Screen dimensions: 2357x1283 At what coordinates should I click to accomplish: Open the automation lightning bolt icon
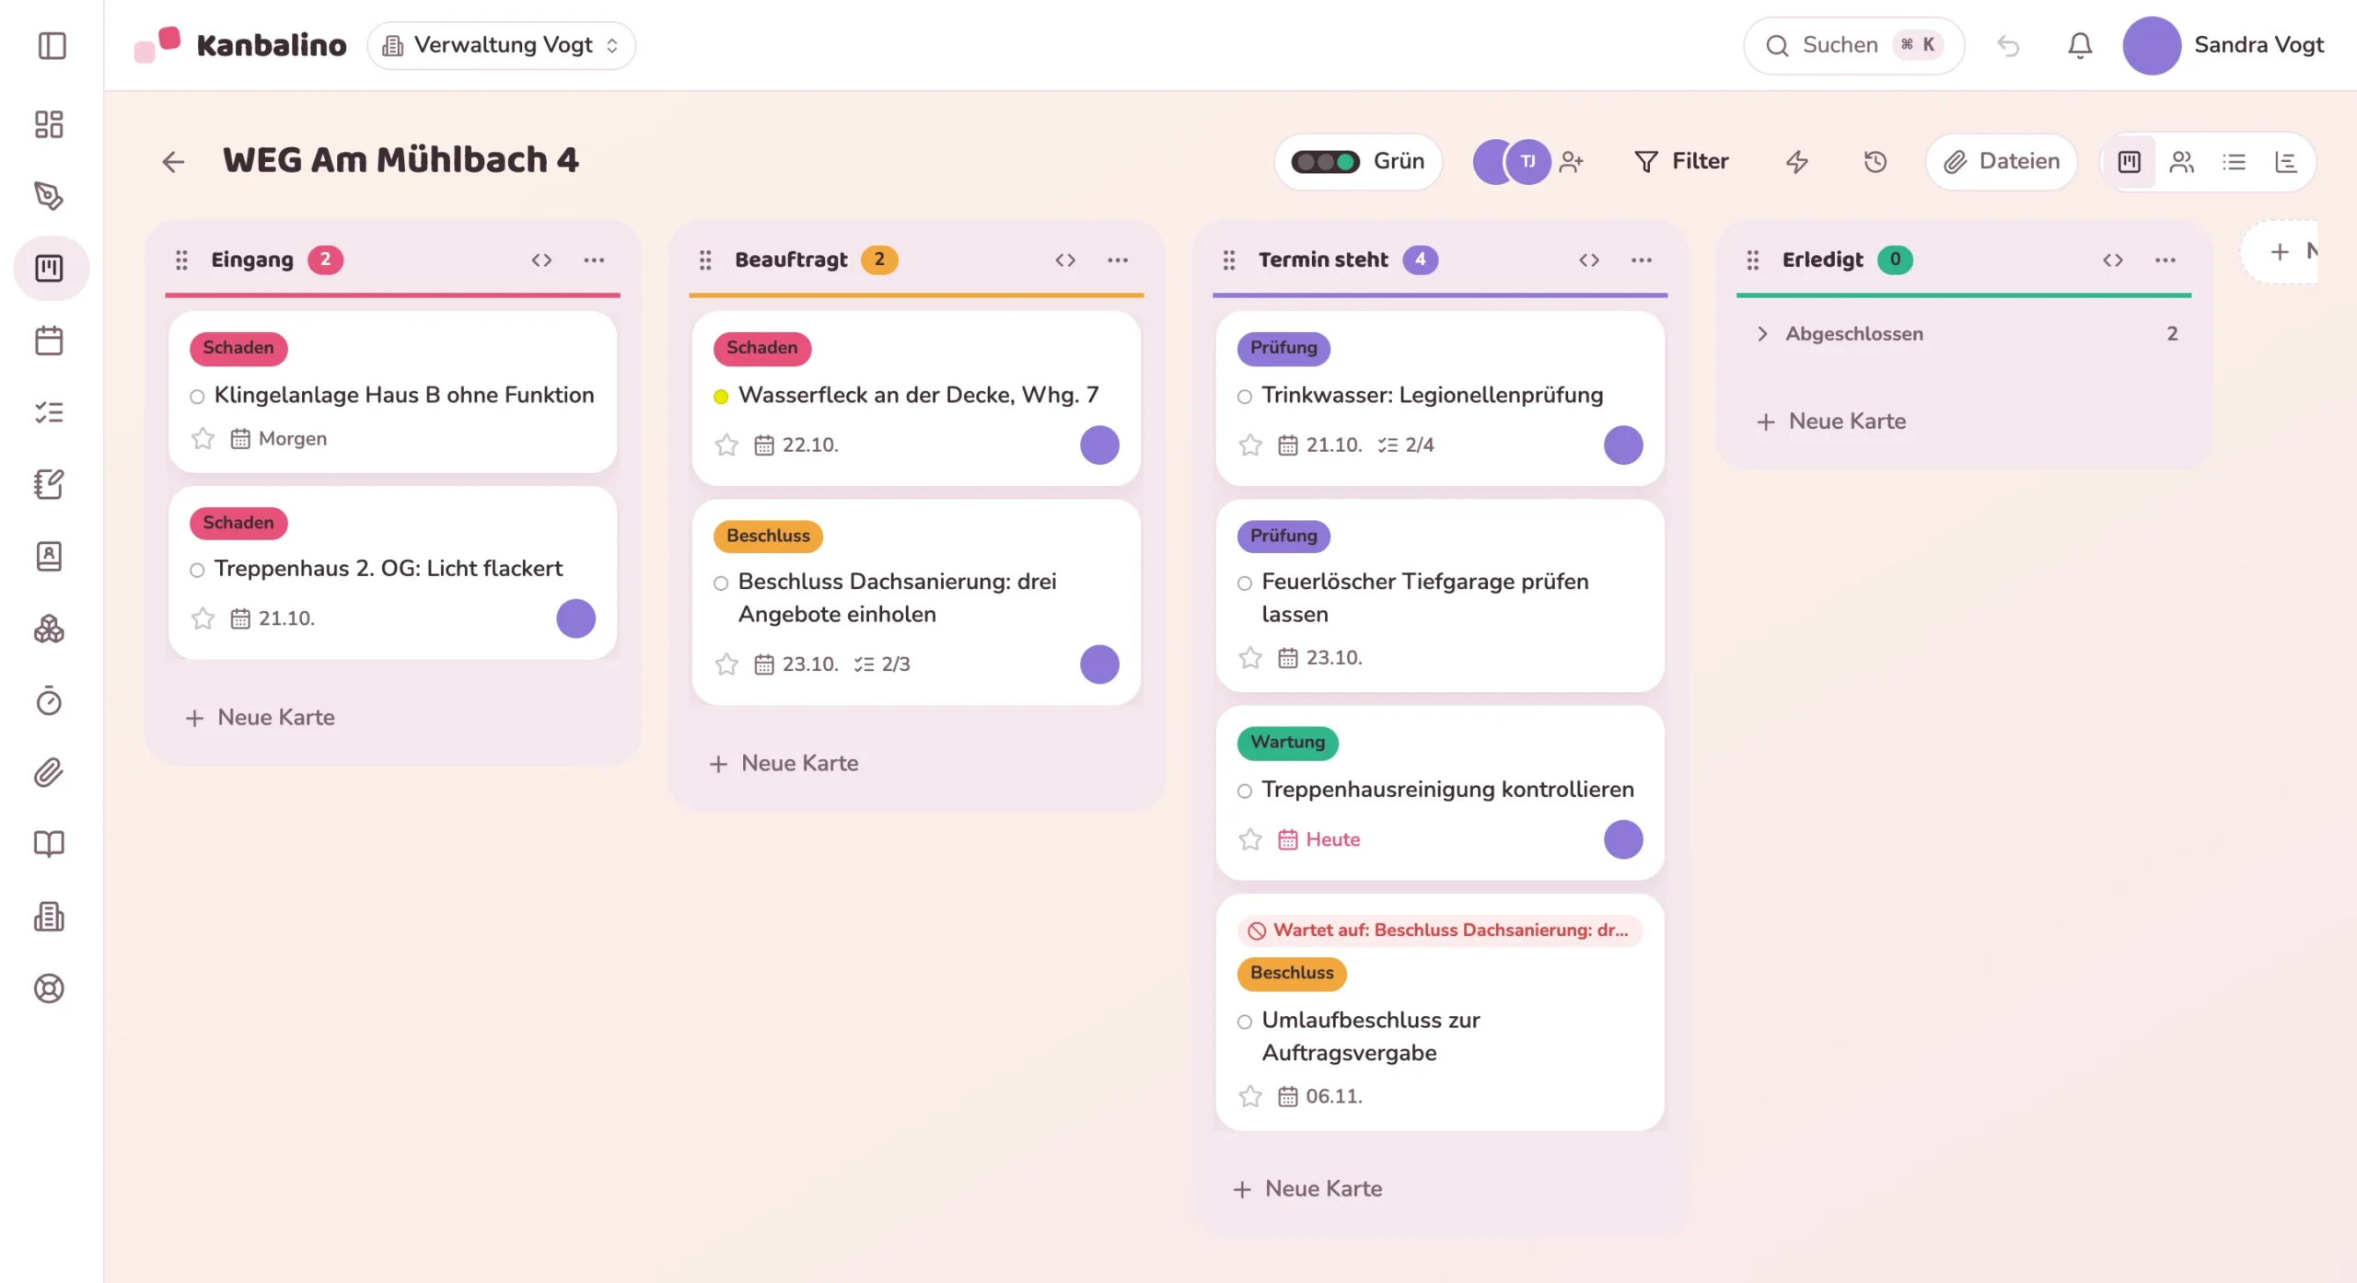[x=1796, y=162]
